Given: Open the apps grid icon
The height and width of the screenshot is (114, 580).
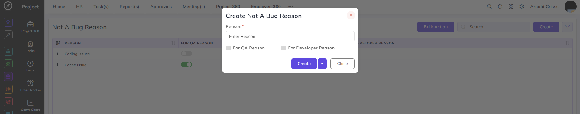Looking at the screenshot, I should 511,7.
